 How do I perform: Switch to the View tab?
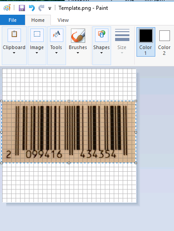point(63,20)
